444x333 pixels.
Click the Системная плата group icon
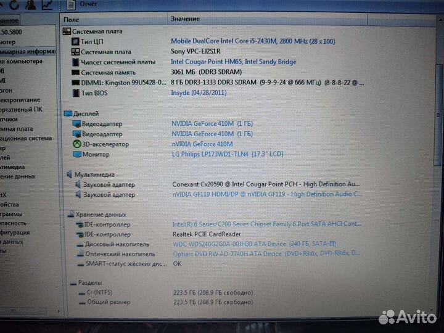click(67, 31)
